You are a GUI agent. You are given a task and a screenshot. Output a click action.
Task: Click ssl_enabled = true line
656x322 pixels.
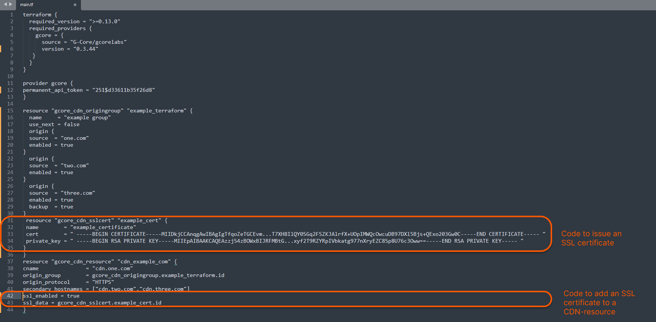point(51,296)
